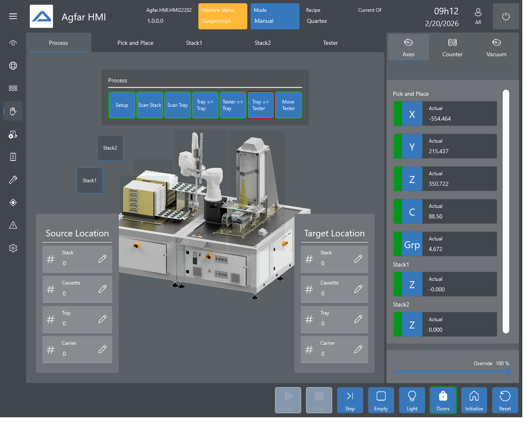
Task: Click the AR user profile icon
Action: 478,16
